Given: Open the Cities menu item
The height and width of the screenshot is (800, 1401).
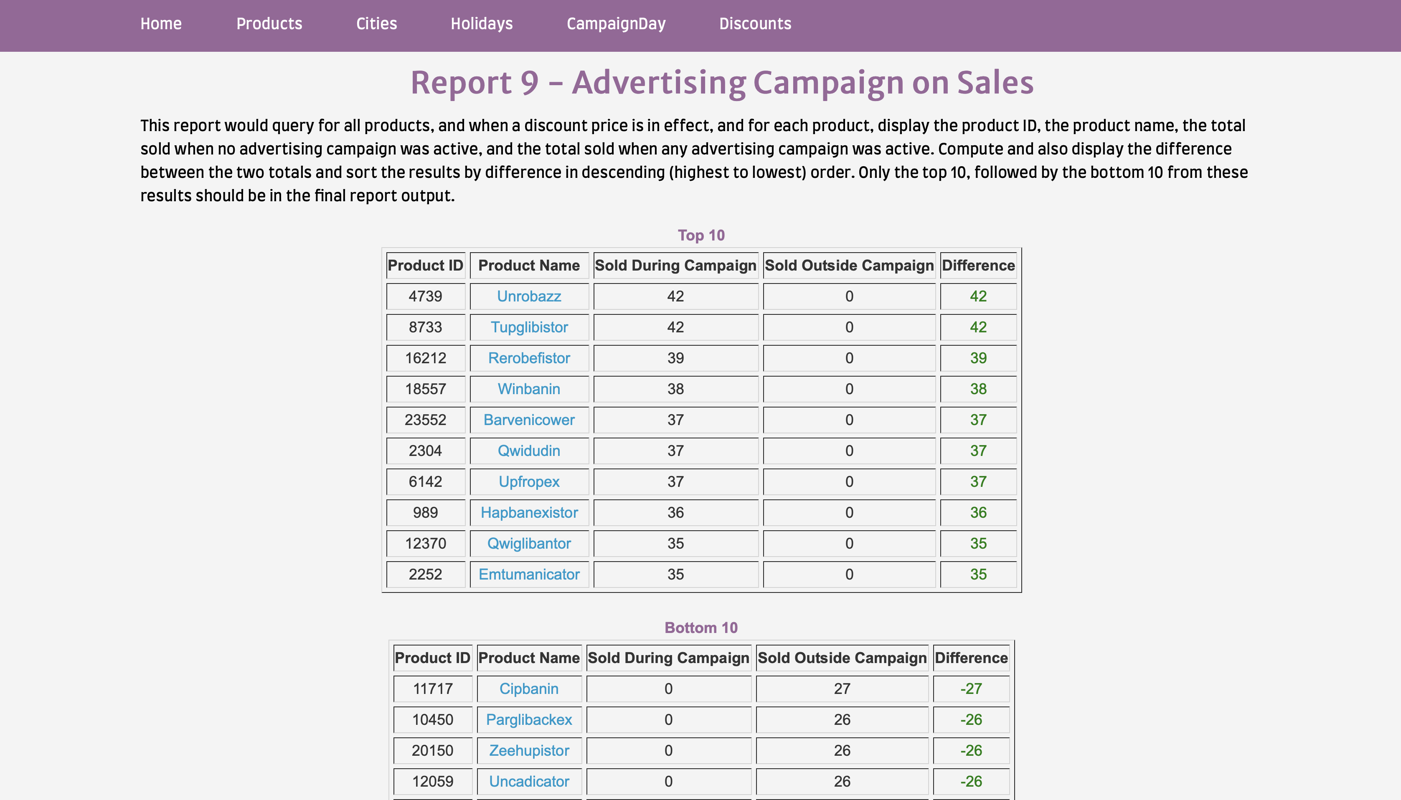Looking at the screenshot, I should pyautogui.click(x=376, y=24).
